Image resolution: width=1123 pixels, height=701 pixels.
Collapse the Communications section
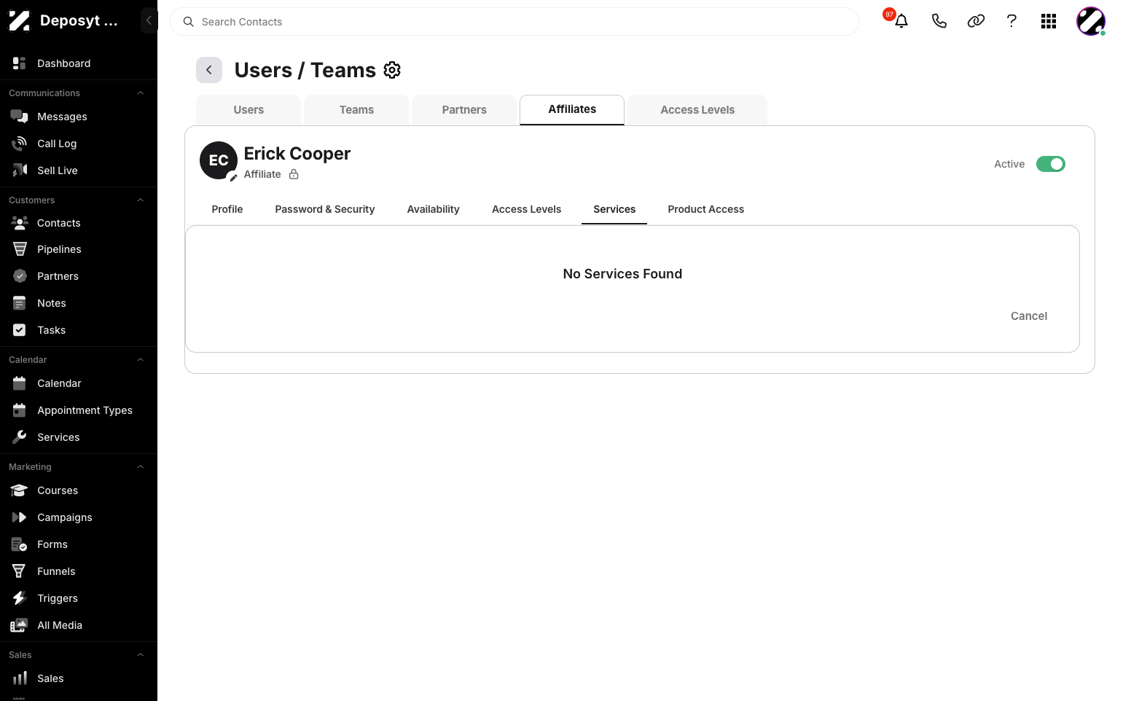pos(141,93)
